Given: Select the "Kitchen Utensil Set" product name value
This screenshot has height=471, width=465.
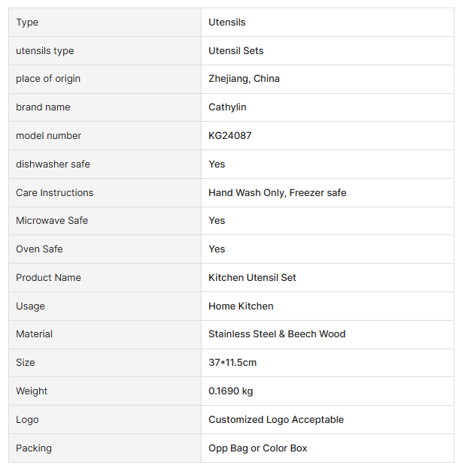Looking at the screenshot, I should click(x=252, y=278).
